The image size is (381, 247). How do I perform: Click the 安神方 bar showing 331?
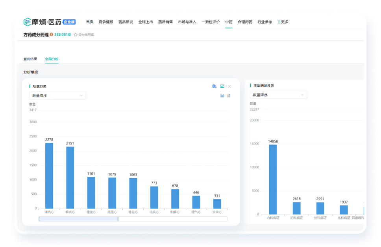217,204
